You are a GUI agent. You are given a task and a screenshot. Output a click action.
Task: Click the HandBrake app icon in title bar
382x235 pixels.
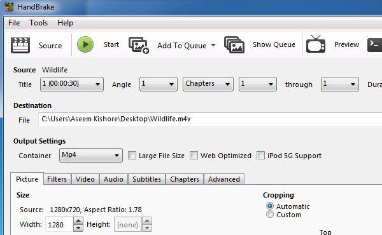(9, 6)
